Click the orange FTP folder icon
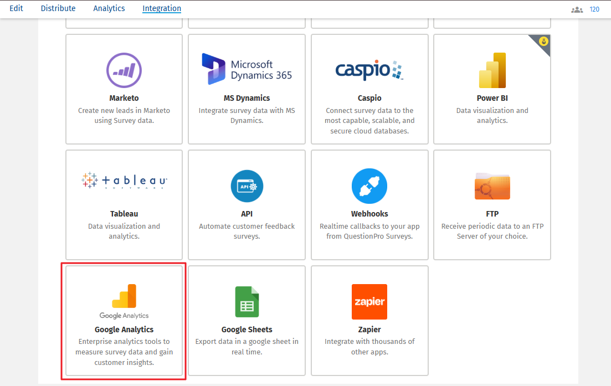 492,186
